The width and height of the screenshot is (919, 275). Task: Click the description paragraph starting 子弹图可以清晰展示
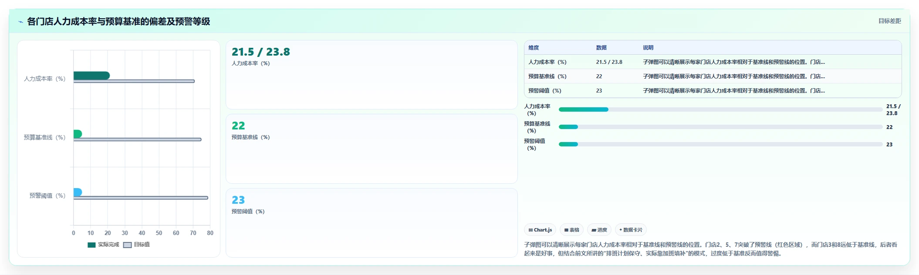pos(711,249)
